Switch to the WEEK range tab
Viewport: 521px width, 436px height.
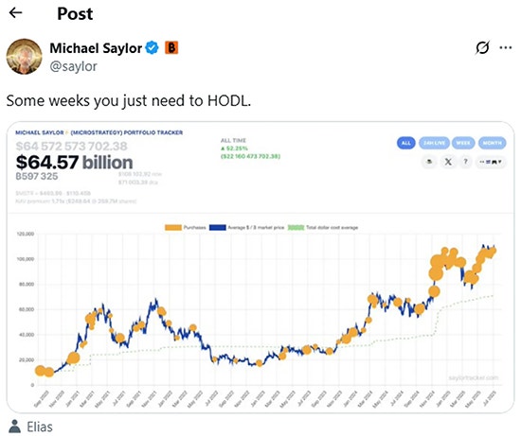pyautogui.click(x=463, y=143)
